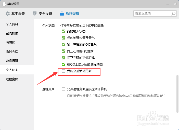Open the 基本设置 tab
The width and height of the screenshot is (179, 130).
point(15,14)
